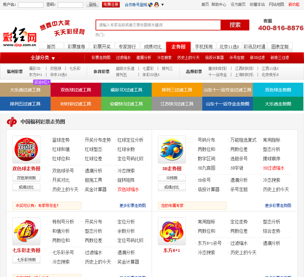Open the 彩讯及时通 tab
304x277 pixels.
click(255, 47)
